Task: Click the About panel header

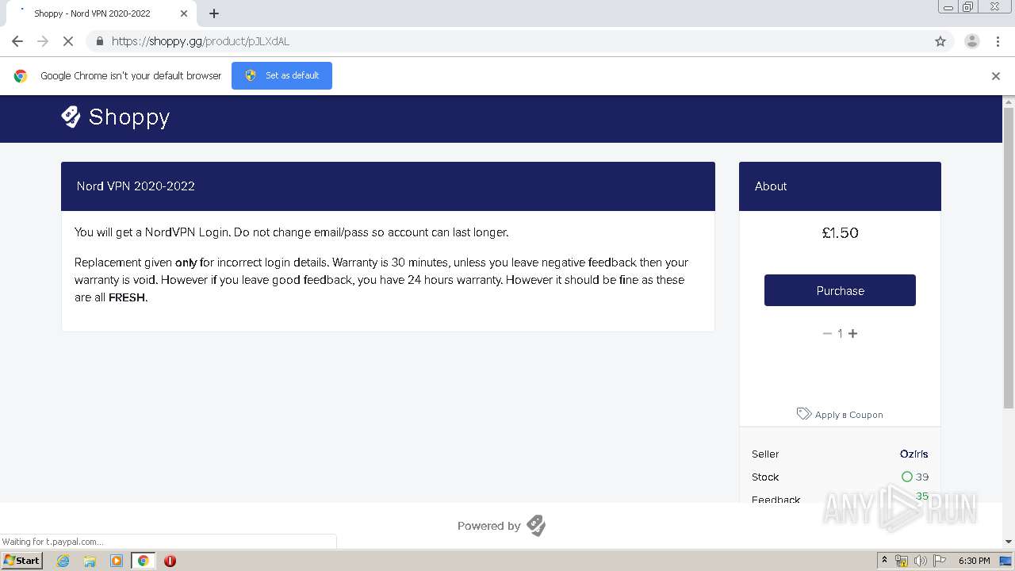Action: pos(840,186)
